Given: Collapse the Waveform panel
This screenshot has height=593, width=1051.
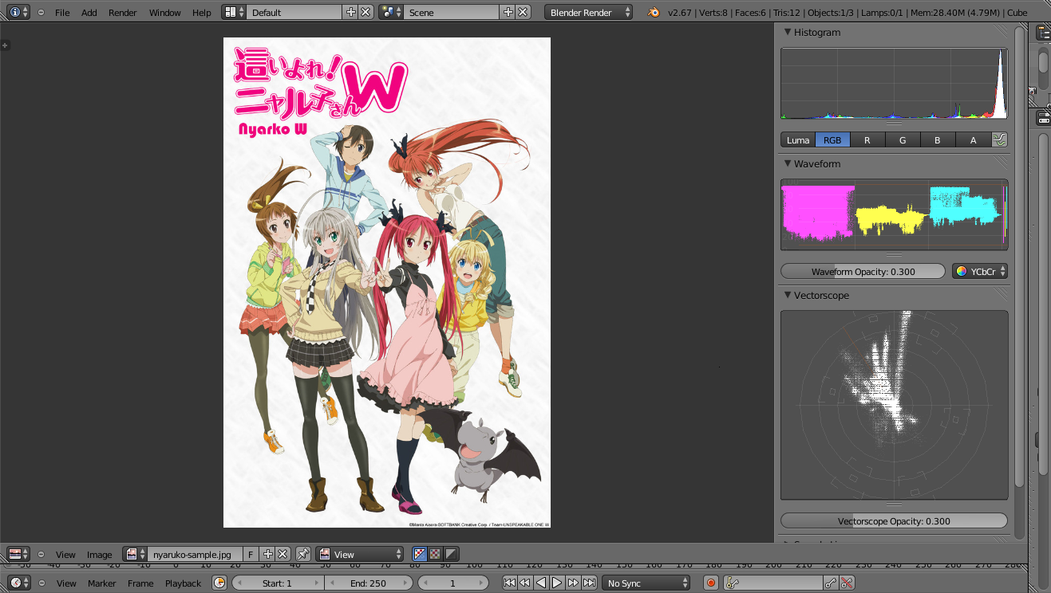Looking at the screenshot, I should pyautogui.click(x=788, y=163).
